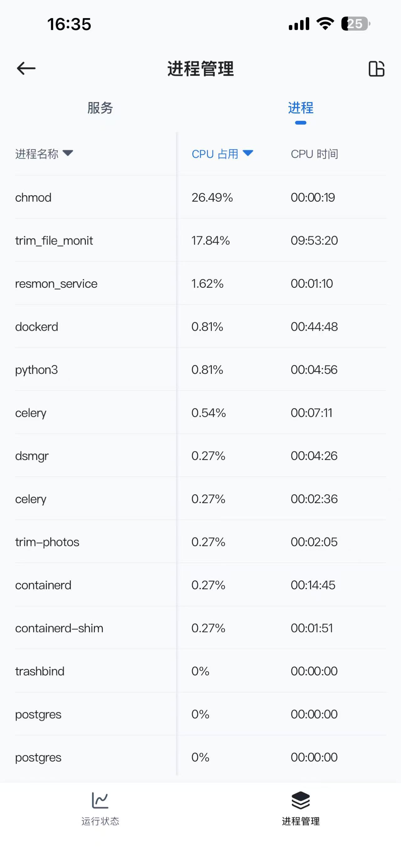The image size is (401, 867).
Task: Open the layout panel icon at top right
Action: pos(376,69)
